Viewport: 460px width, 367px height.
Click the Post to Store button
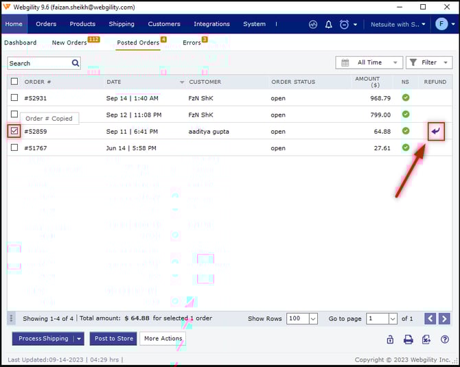coord(113,338)
